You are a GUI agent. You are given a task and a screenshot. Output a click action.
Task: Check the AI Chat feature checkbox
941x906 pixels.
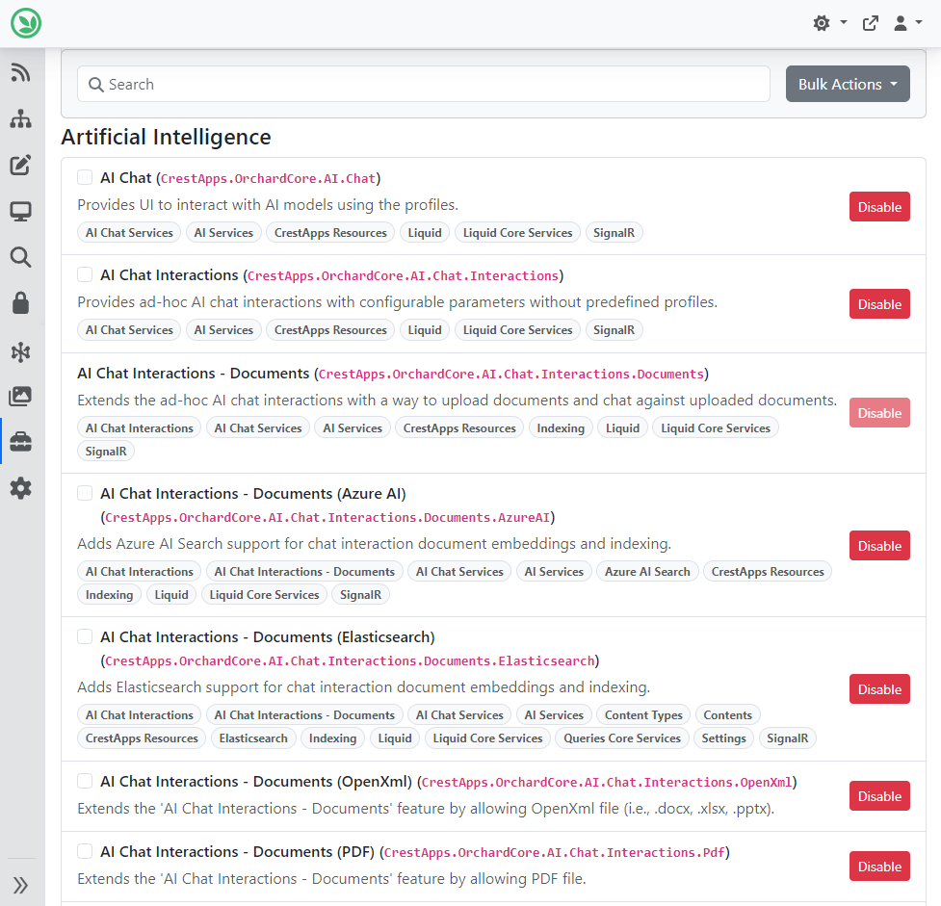tap(85, 177)
